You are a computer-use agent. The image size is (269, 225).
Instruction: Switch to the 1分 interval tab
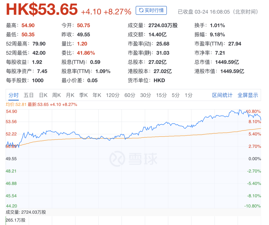tap(188, 95)
